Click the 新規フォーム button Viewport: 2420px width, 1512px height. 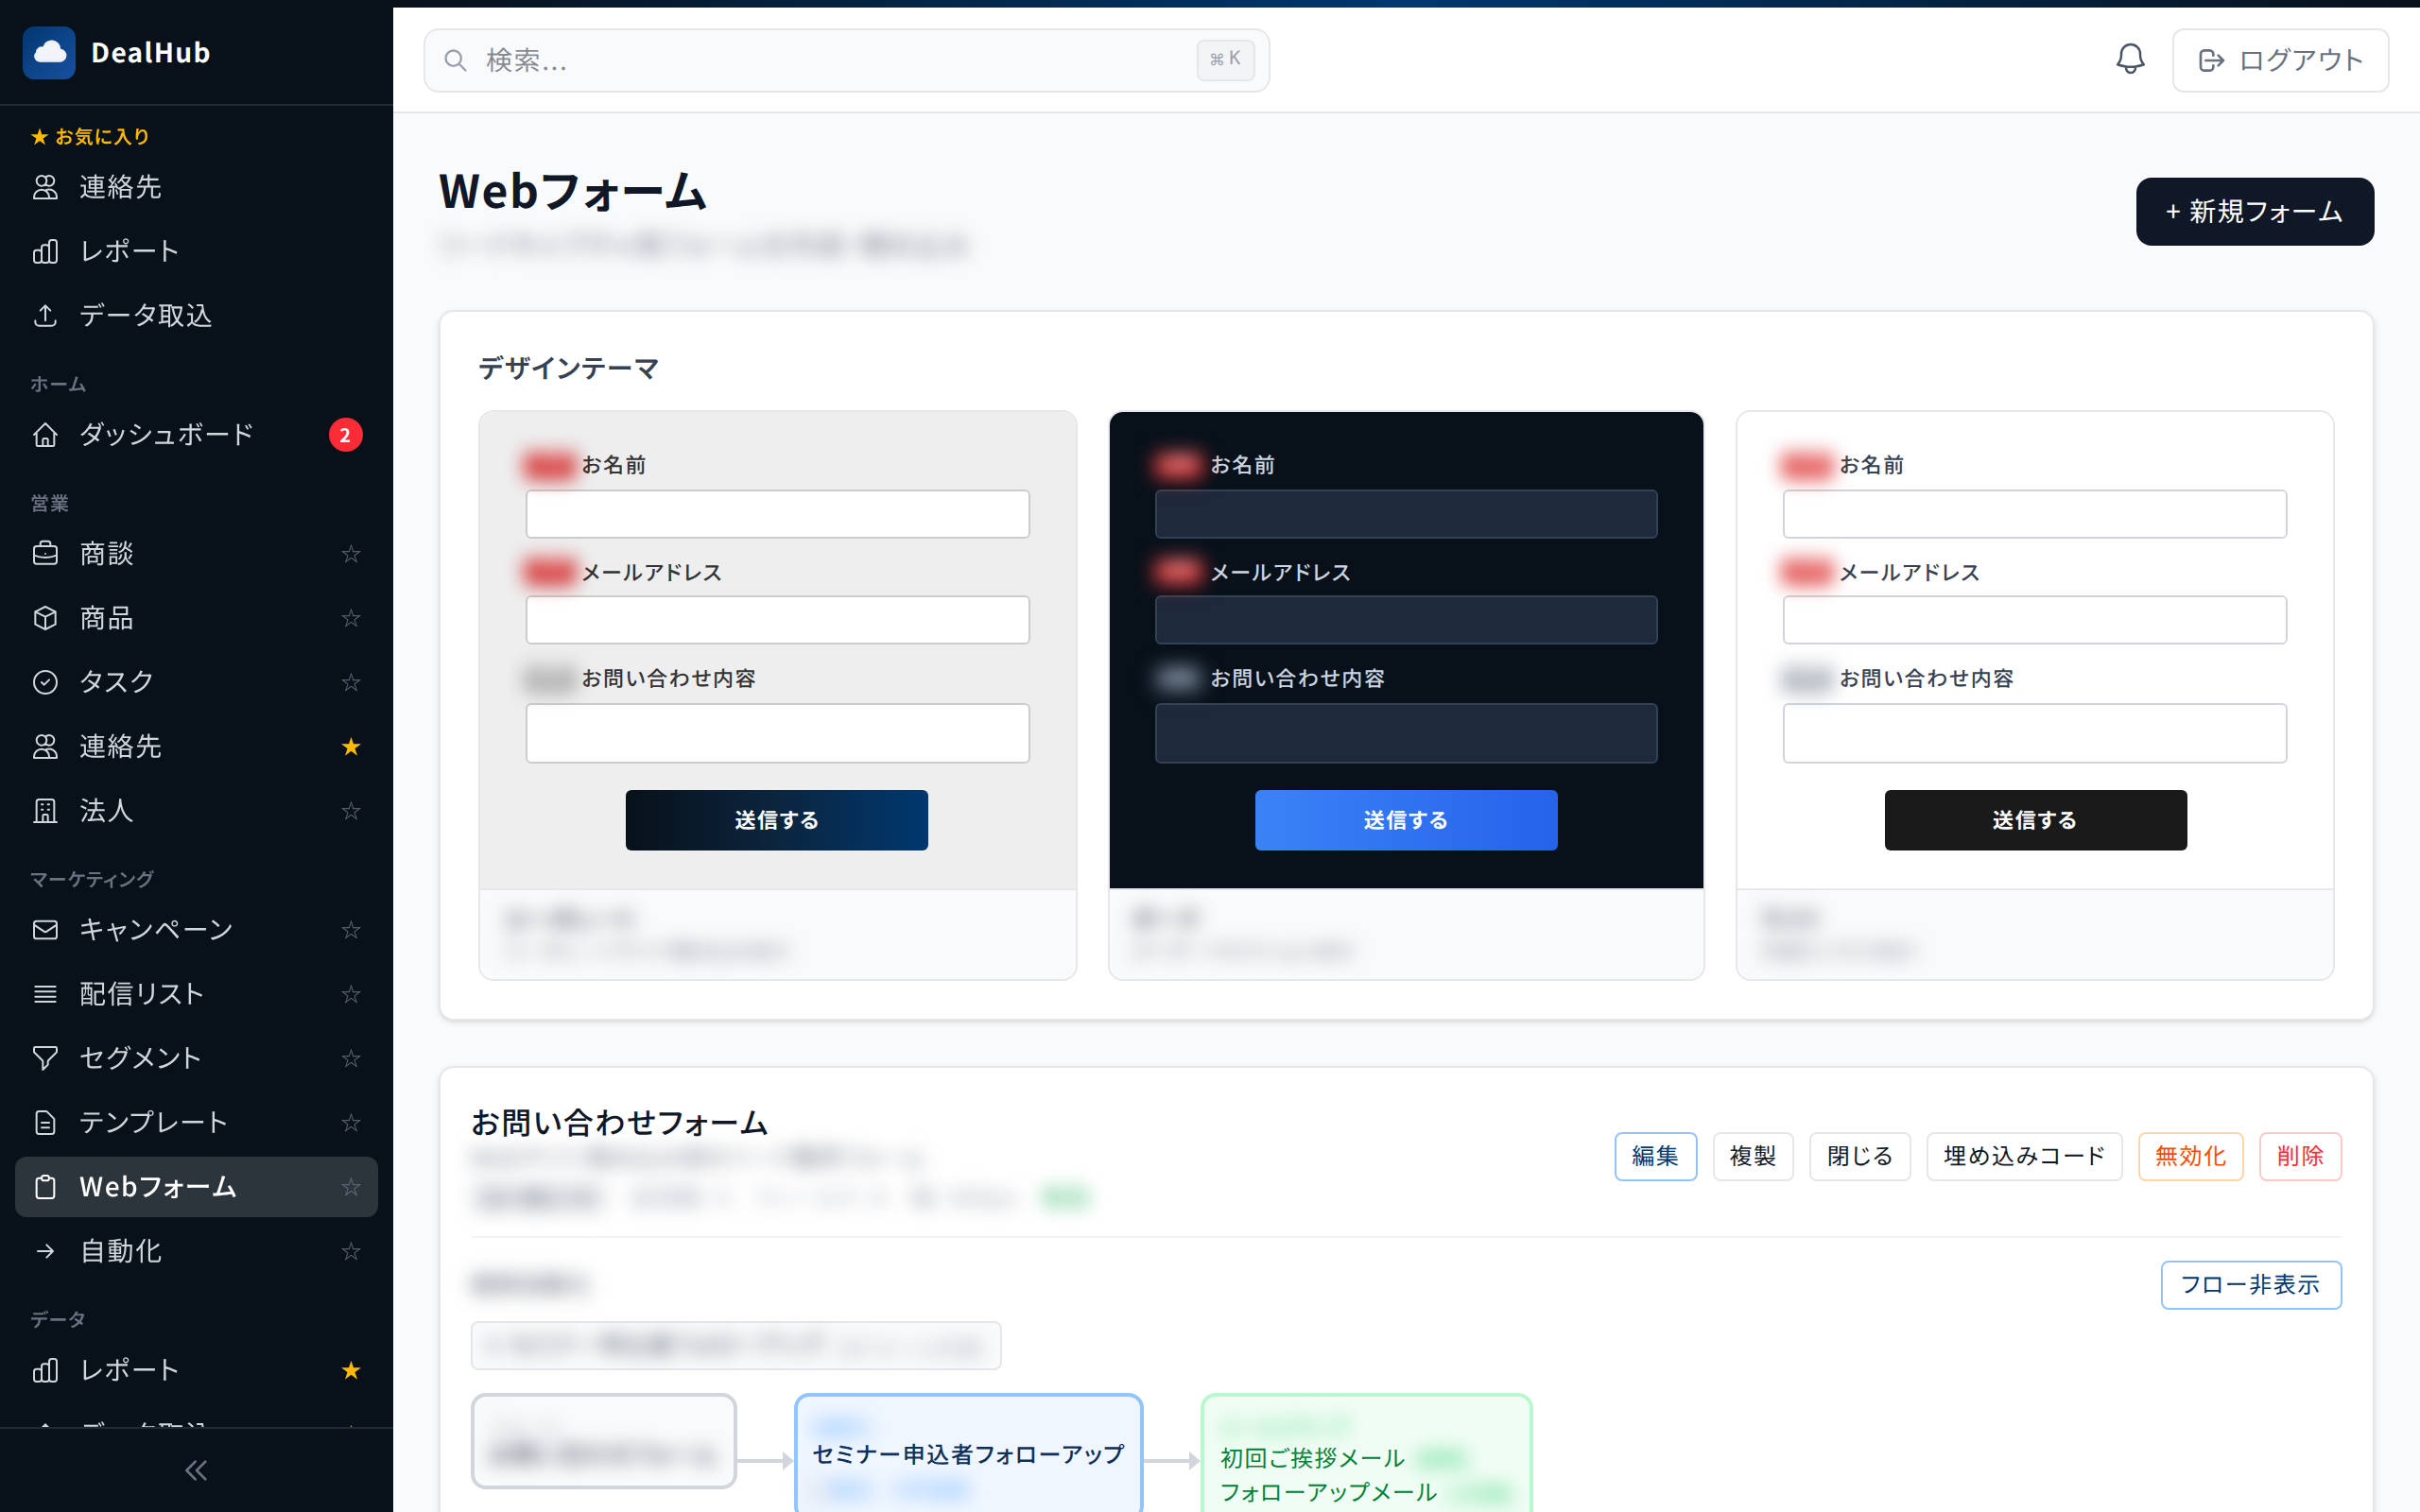(2254, 212)
